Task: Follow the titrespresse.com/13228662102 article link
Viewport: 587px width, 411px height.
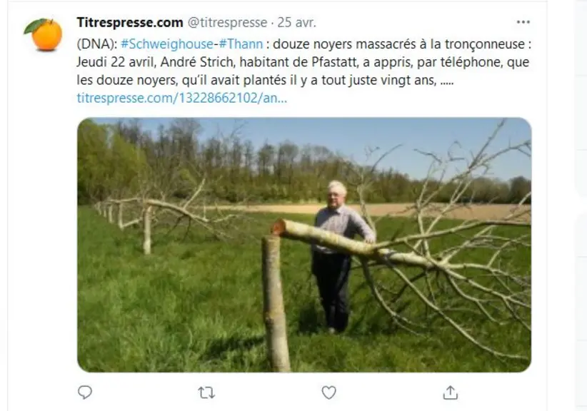Action: tap(182, 98)
